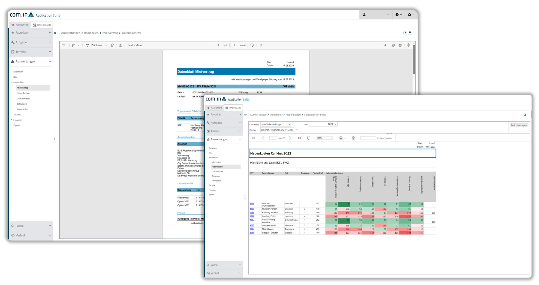
Task: Refresh the Nebenkosten report with circular arrow
Action: click(x=309, y=138)
